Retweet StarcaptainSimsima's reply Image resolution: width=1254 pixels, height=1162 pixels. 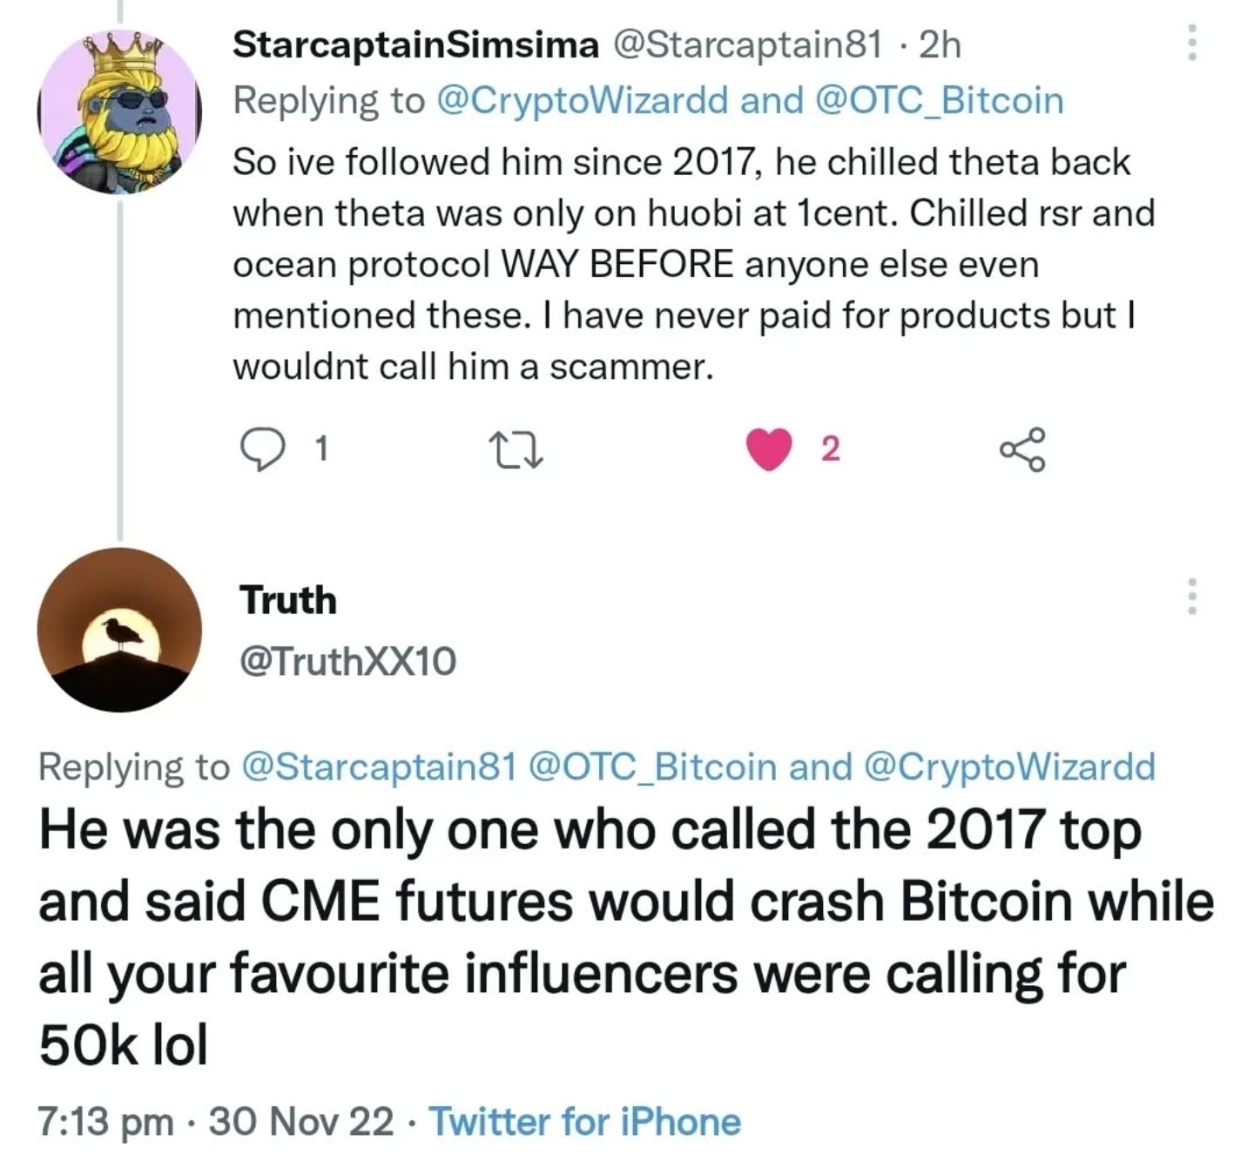point(520,449)
